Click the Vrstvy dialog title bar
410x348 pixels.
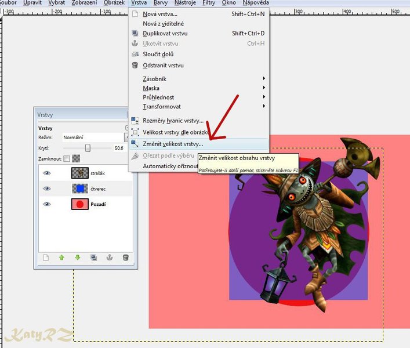(81, 114)
